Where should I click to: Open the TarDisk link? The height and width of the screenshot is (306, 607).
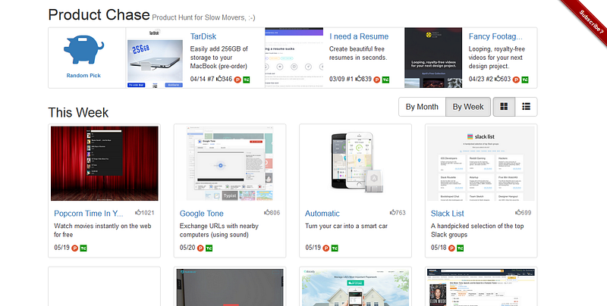(203, 36)
